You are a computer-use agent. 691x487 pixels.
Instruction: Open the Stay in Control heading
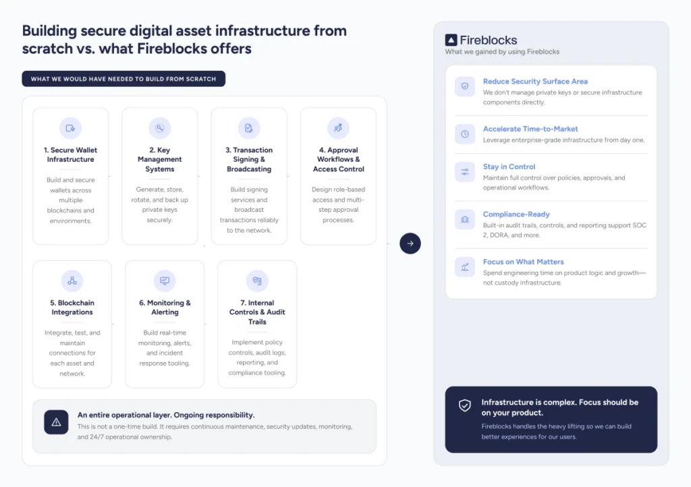tap(509, 167)
